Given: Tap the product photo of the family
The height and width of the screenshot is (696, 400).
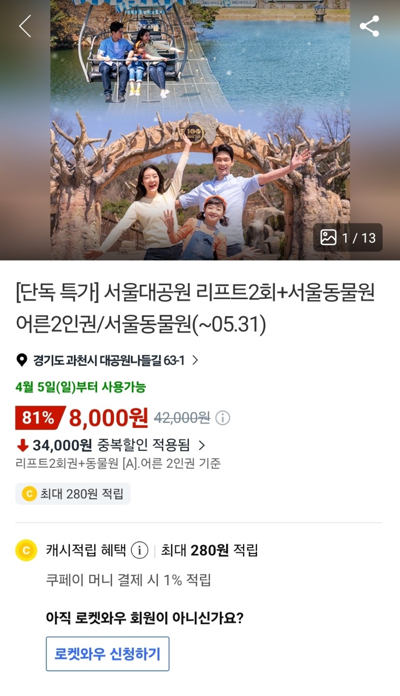Looking at the screenshot, I should click(x=200, y=130).
